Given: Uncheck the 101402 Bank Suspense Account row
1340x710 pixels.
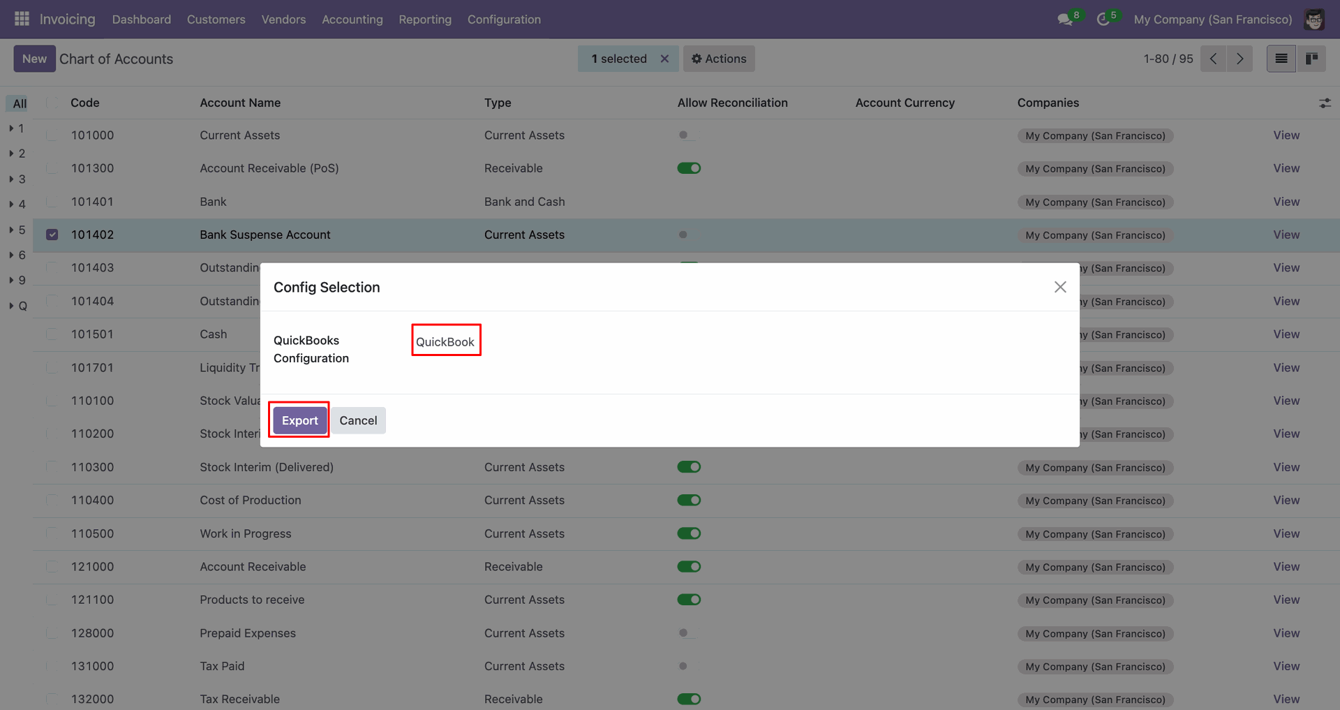Looking at the screenshot, I should pyautogui.click(x=52, y=235).
